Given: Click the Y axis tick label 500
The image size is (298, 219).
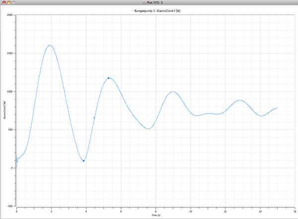Looking at the screenshot, I should pos(10,130).
